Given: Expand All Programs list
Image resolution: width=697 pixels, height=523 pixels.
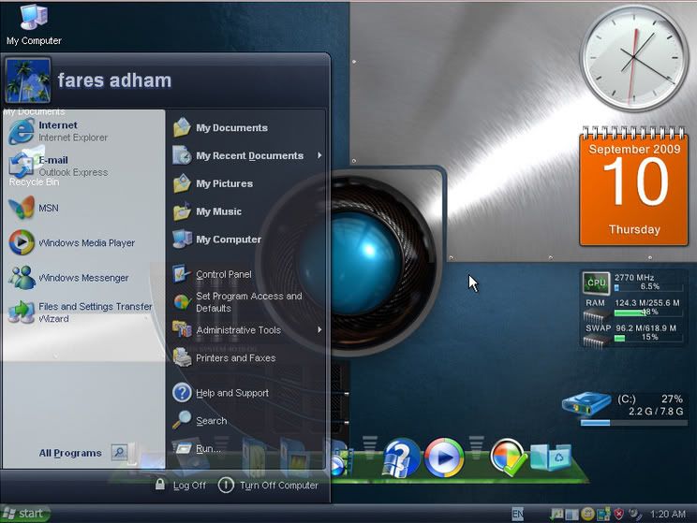Looking at the screenshot, I should click(83, 453).
